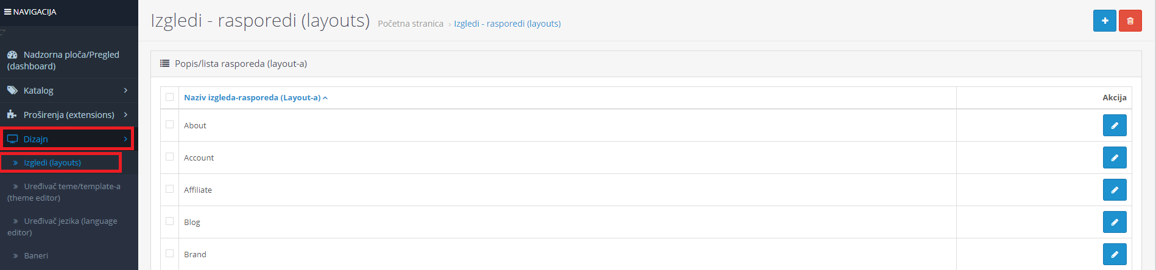The height and width of the screenshot is (270, 1156).
Task: Expand Proširenja (extensions) menu
Action: pyautogui.click(x=69, y=114)
